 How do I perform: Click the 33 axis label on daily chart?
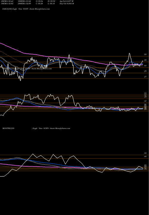pyautogui.click(x=145, y=60)
